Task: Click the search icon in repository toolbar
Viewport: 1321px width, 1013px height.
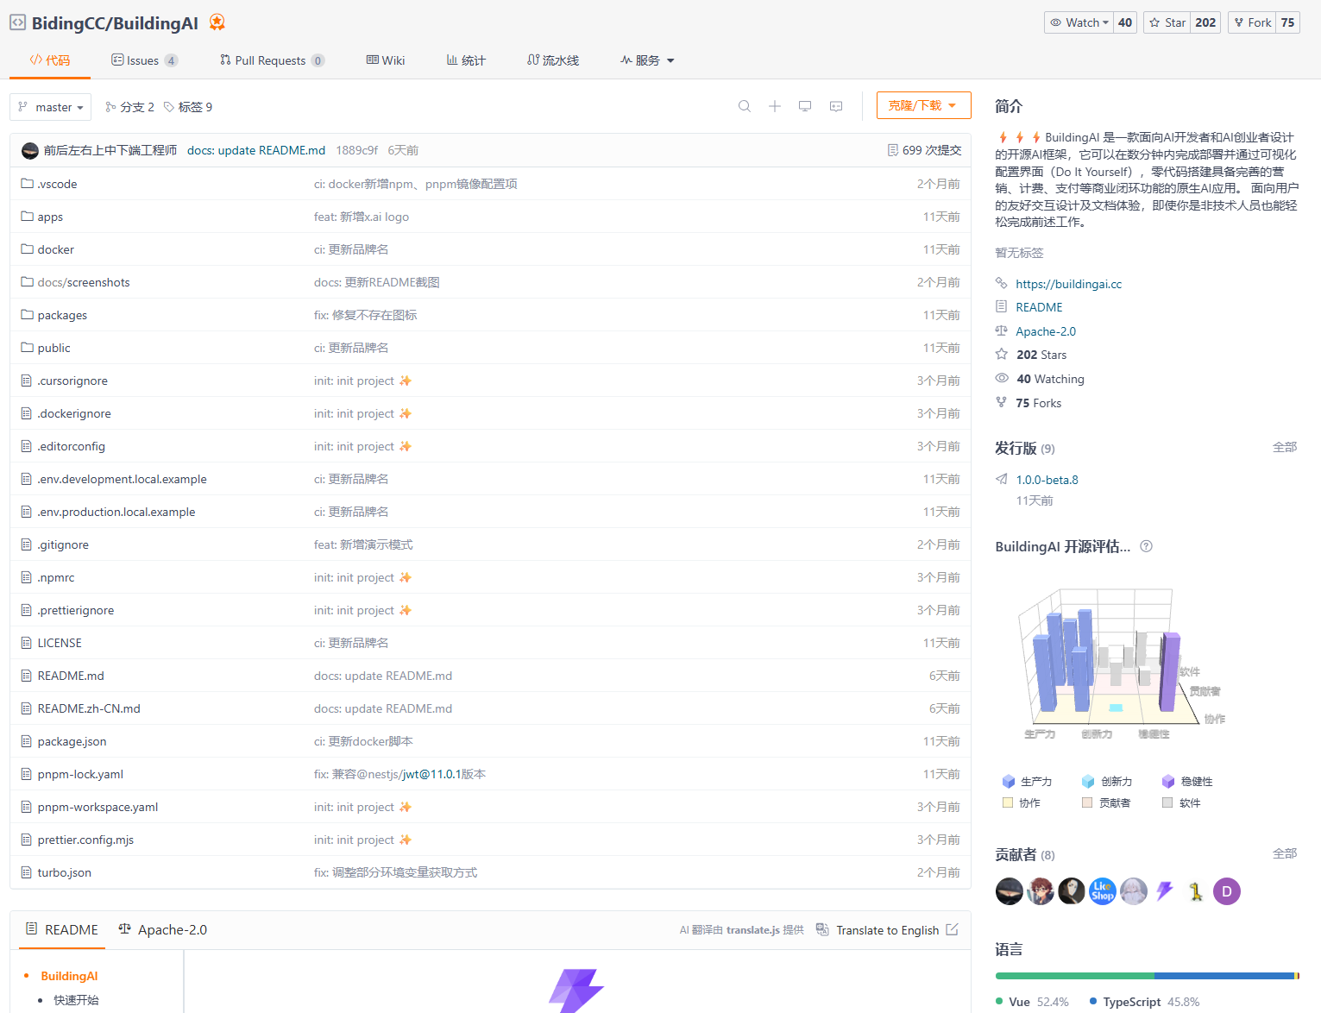Action: [x=745, y=106]
